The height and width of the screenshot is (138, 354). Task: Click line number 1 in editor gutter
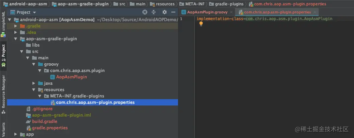[181, 18]
